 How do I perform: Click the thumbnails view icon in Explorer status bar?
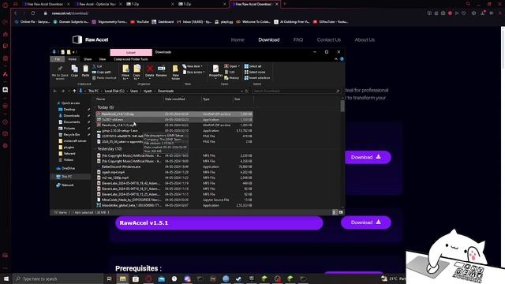[341, 212]
